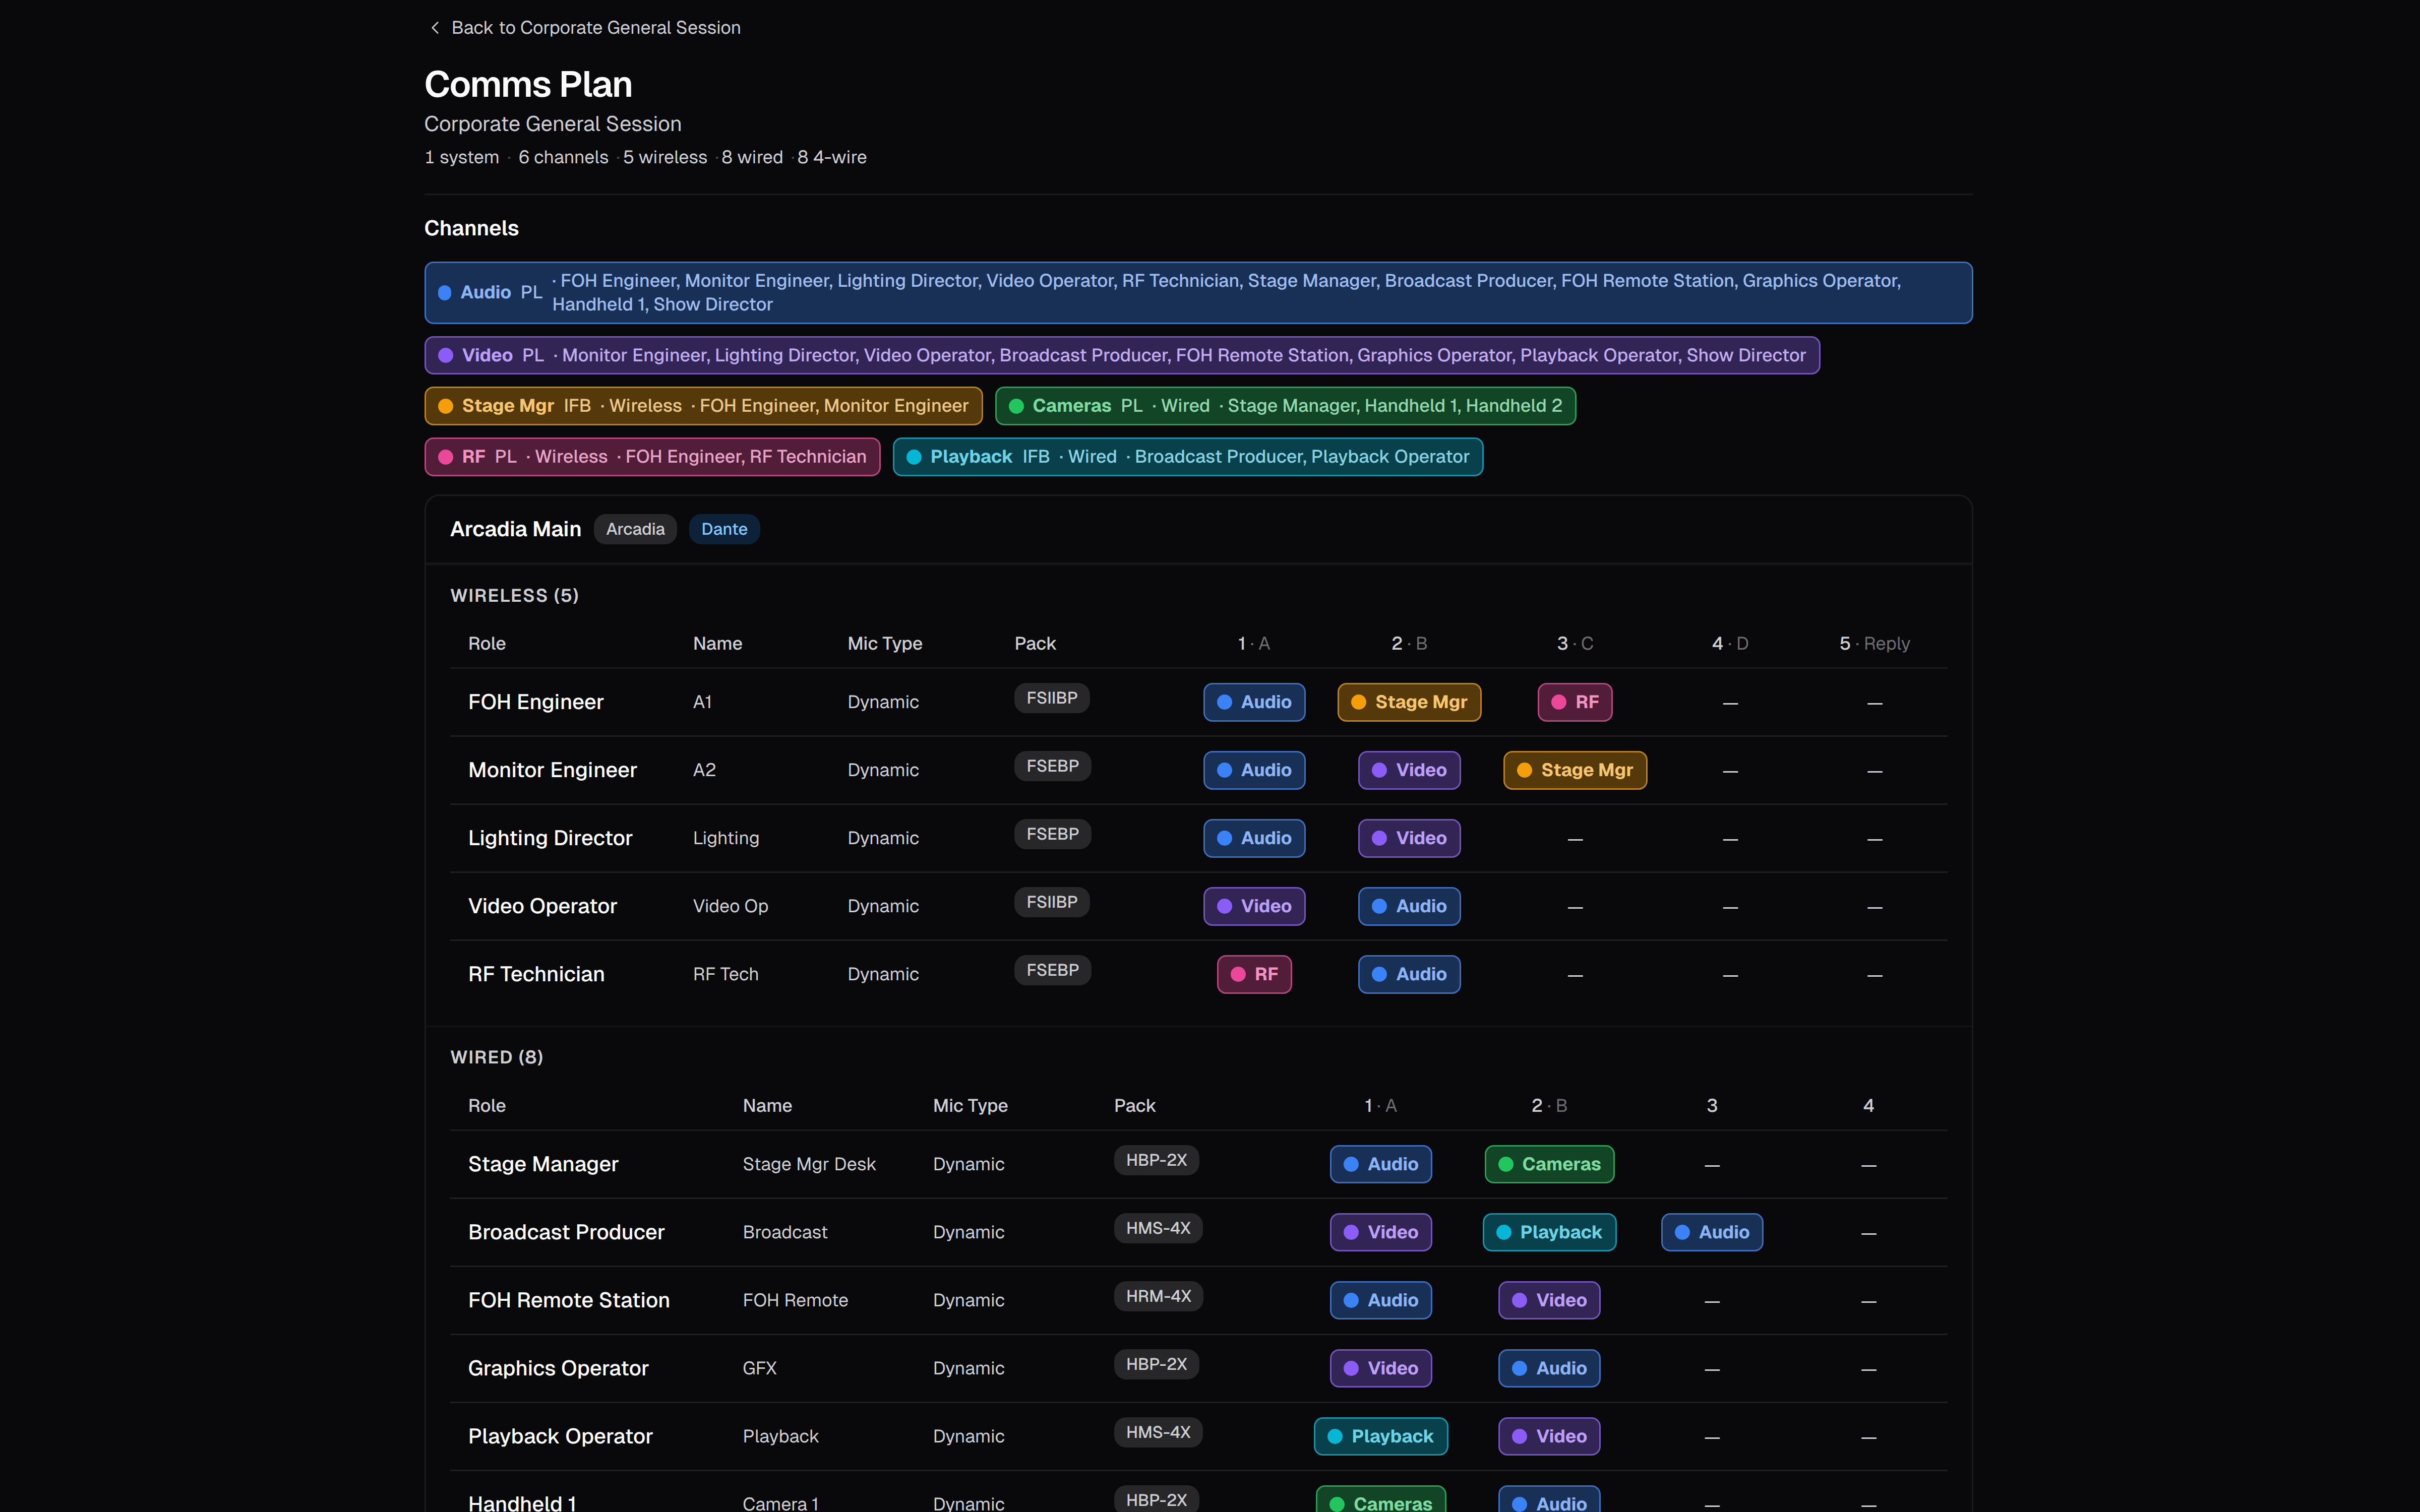Click the Dante tag on Arcadia Main
This screenshot has width=2420, height=1512.
click(x=724, y=529)
